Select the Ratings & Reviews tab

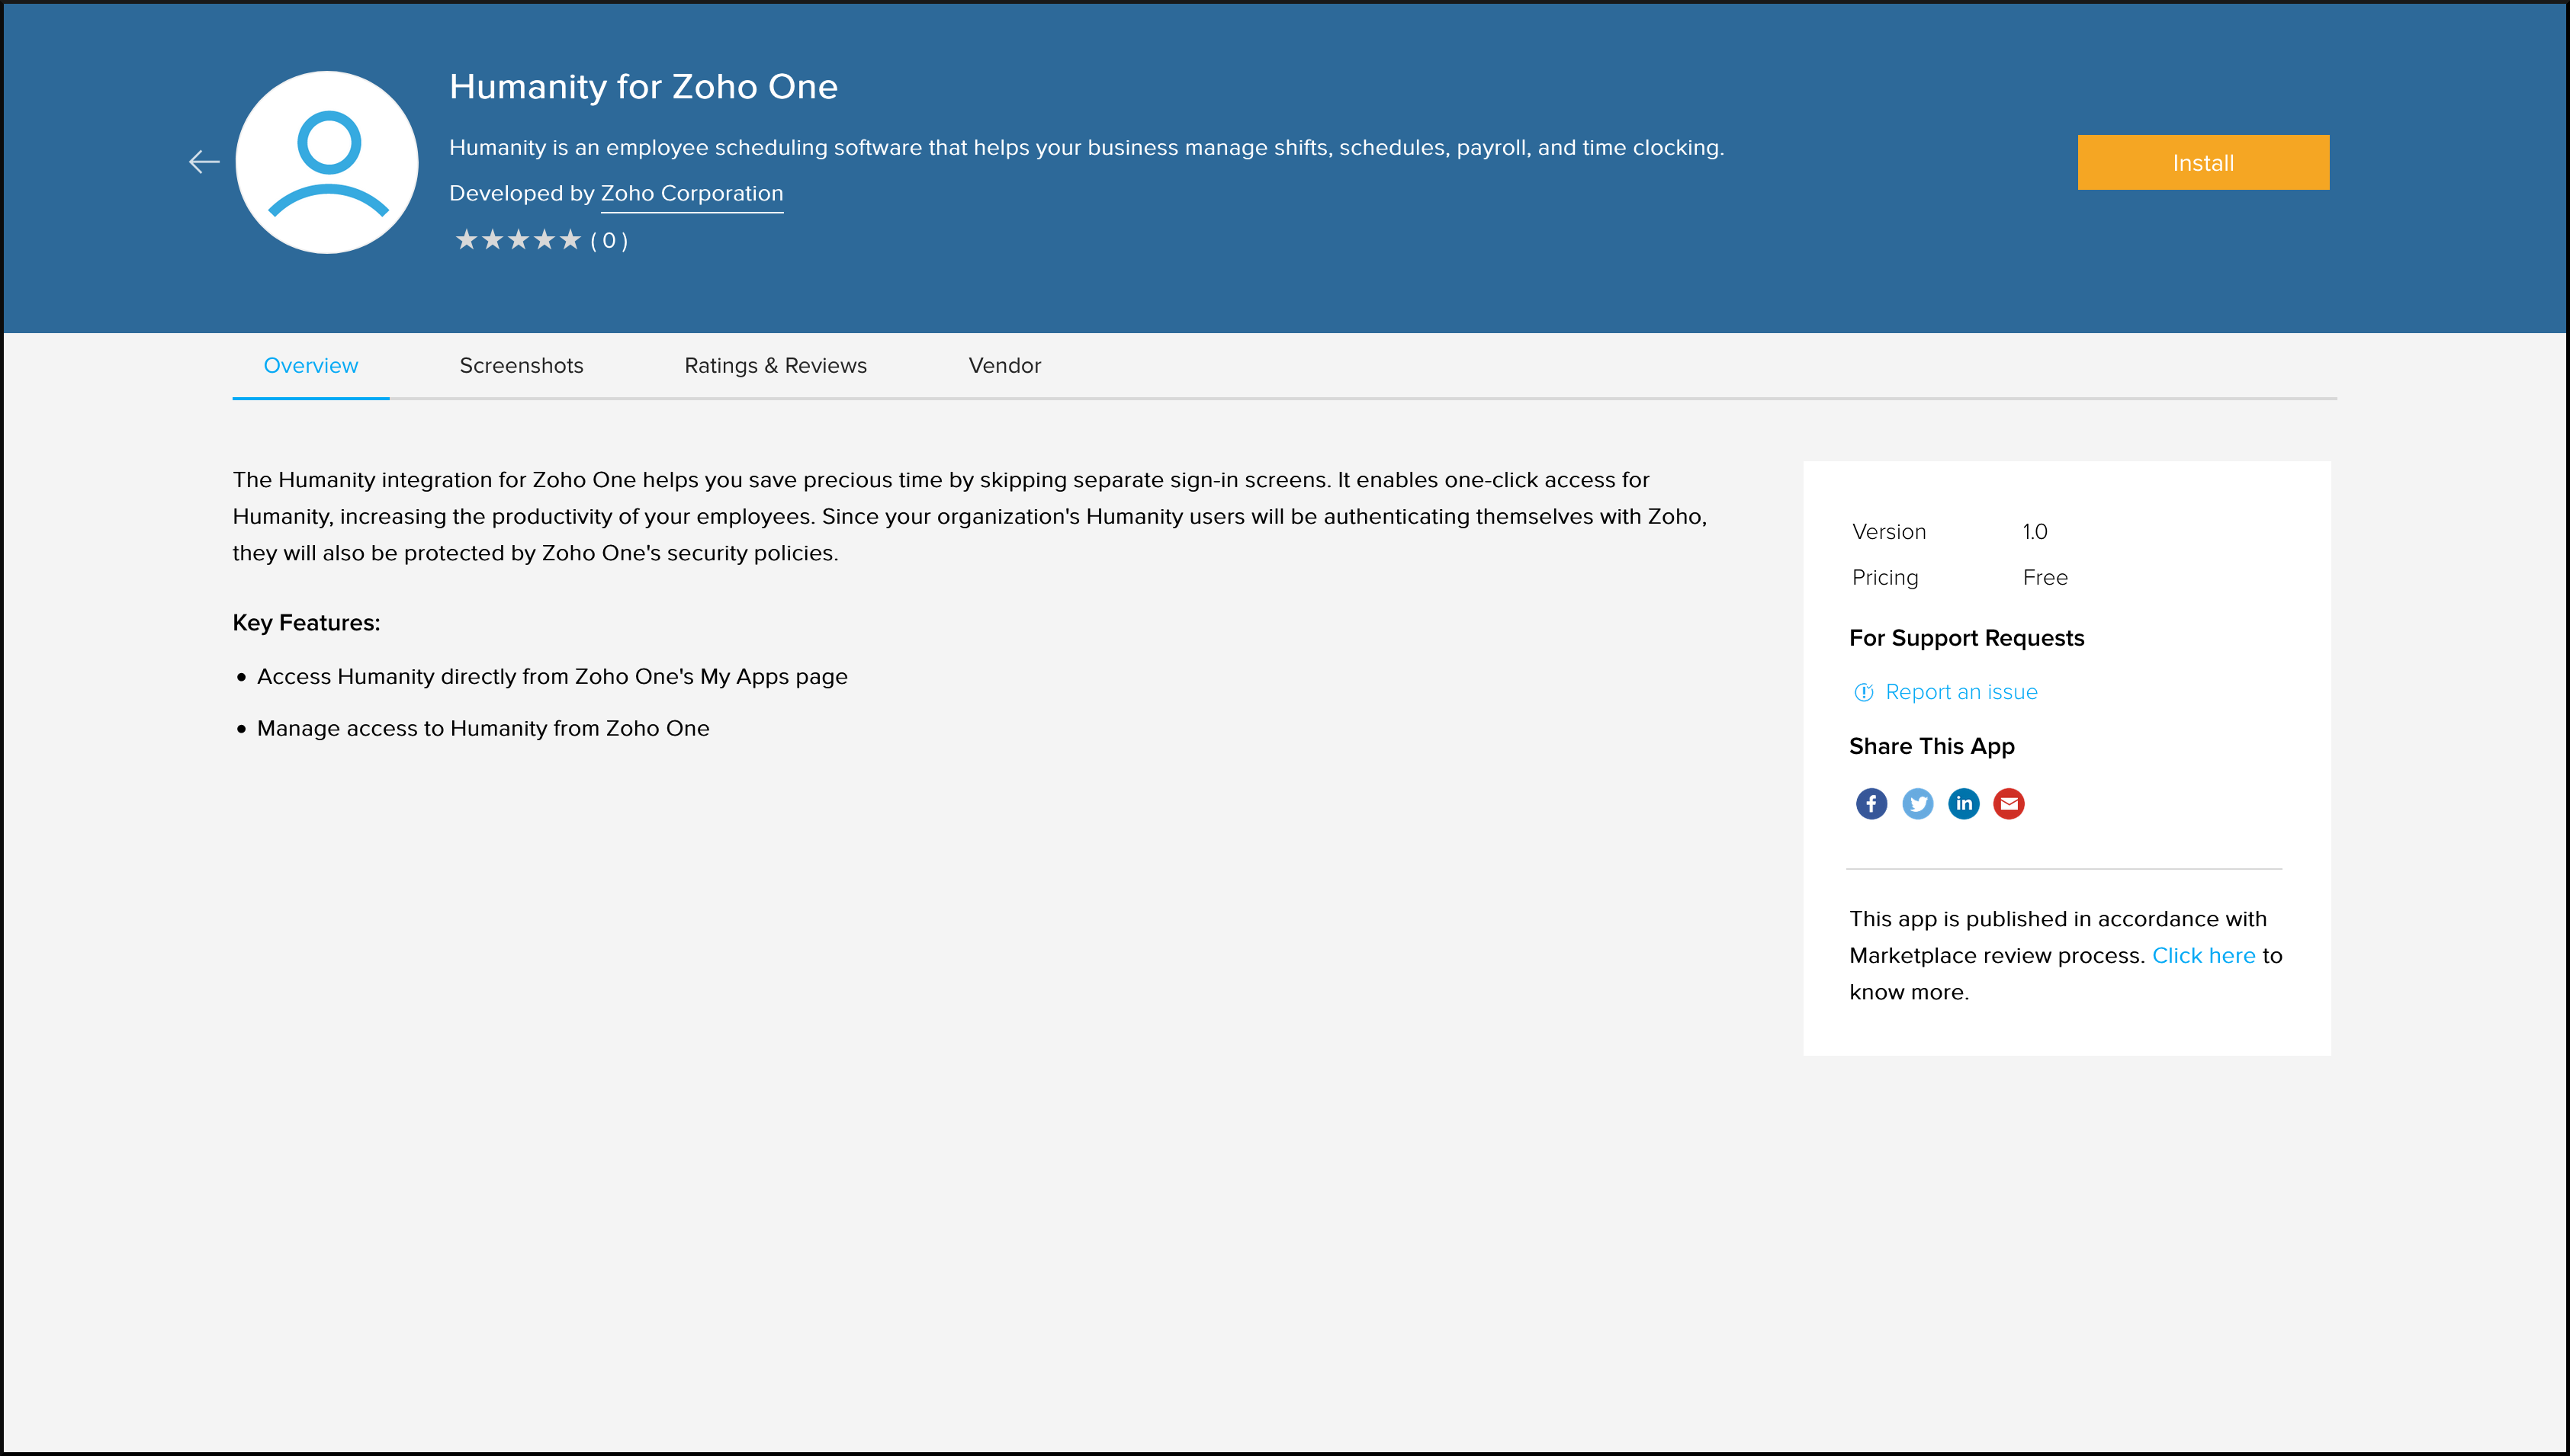(776, 365)
